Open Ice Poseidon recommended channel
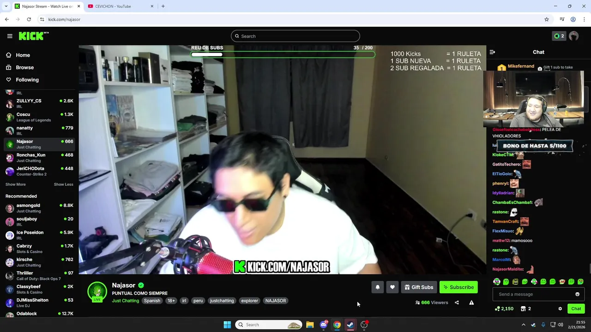 click(x=39, y=235)
